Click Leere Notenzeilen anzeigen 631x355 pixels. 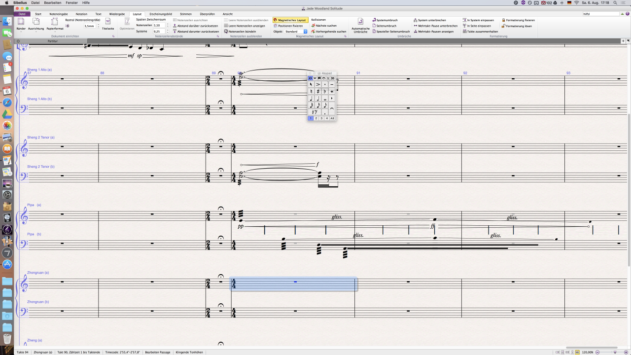click(245, 26)
